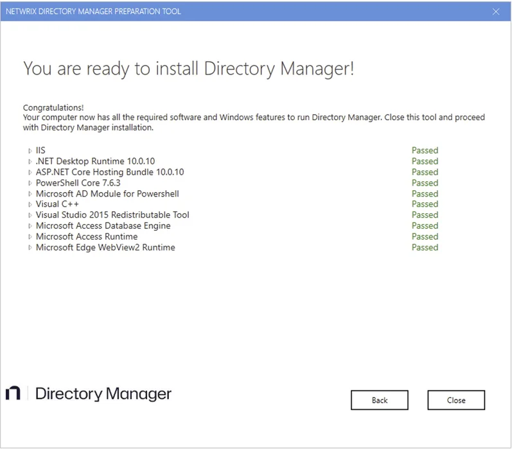Image resolution: width=512 pixels, height=449 pixels.
Task: Select 'Microsoft Access Database Engine' text
Action: (103, 225)
